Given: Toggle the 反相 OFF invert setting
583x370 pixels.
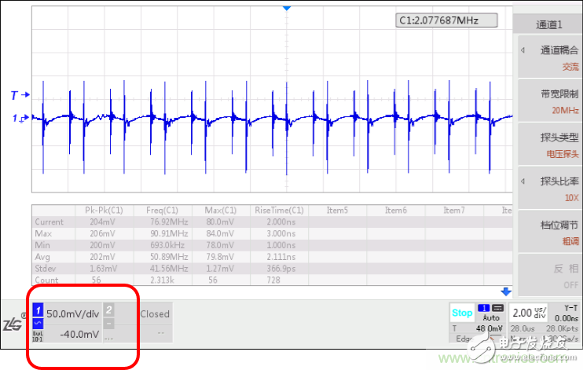Looking at the screenshot, I should coord(548,277).
